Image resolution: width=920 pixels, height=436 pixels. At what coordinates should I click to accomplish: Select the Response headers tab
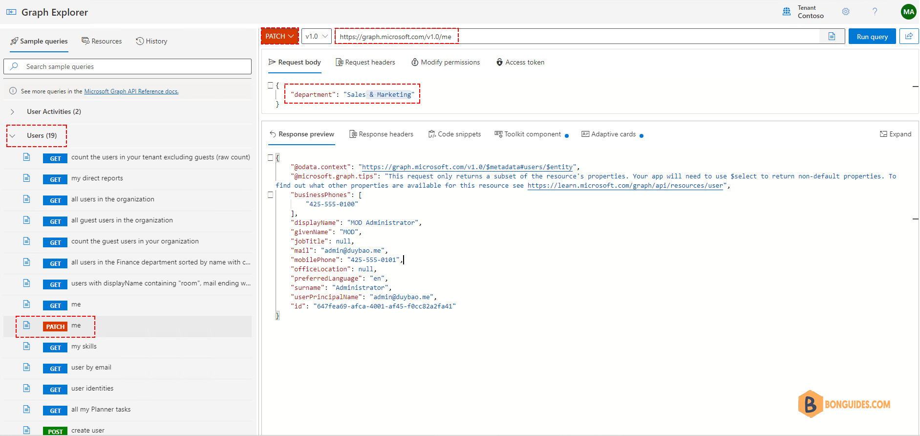[x=381, y=134]
